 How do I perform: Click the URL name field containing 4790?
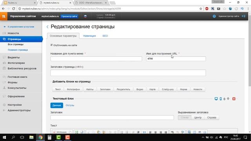click(x=176, y=59)
